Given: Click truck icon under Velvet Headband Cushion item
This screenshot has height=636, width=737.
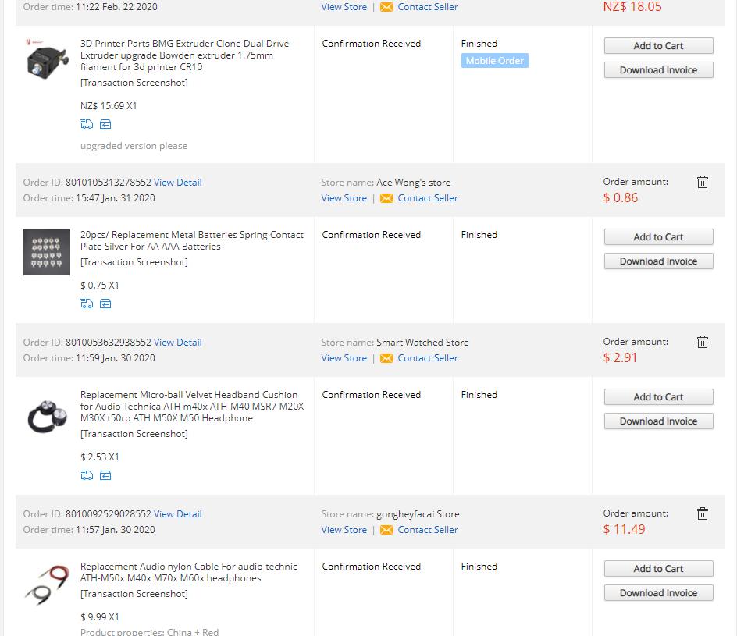Looking at the screenshot, I should 87,475.
